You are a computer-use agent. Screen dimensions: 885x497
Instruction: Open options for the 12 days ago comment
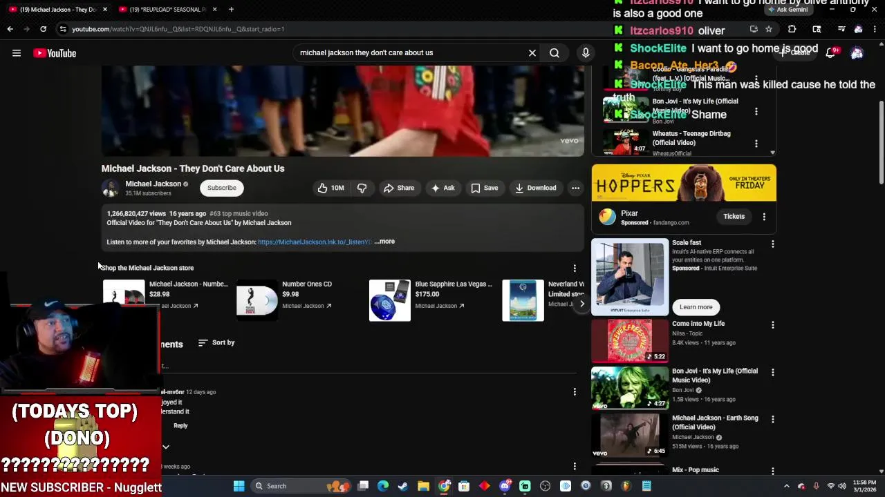(575, 392)
